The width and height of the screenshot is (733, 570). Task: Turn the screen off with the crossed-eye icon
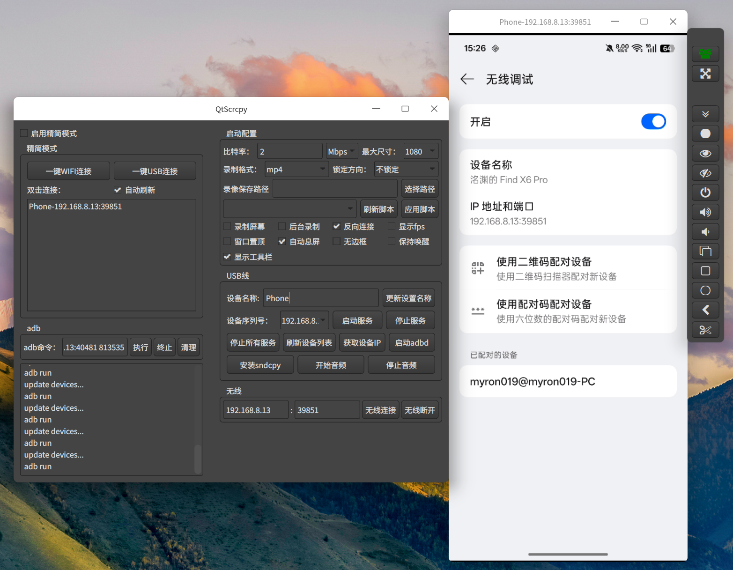(x=705, y=173)
